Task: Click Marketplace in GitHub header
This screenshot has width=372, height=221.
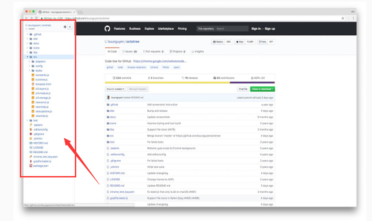Action: point(166,29)
